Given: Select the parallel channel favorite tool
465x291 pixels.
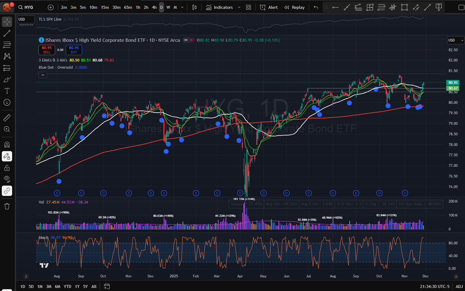Looking at the screenshot, I should 416,7.
